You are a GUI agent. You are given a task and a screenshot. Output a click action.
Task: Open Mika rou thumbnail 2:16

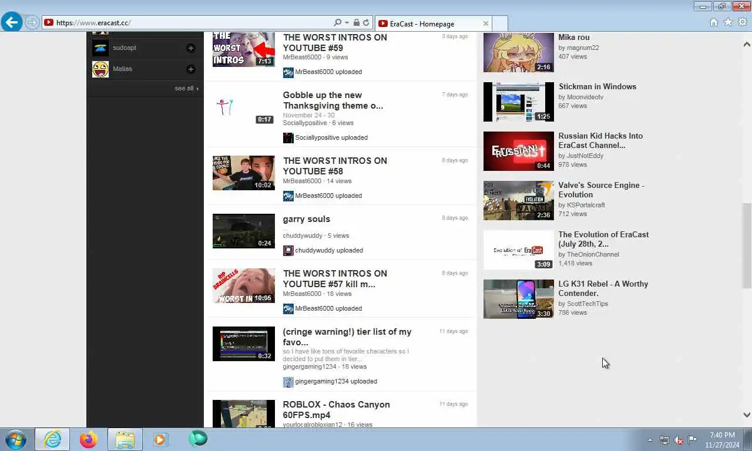(x=518, y=52)
